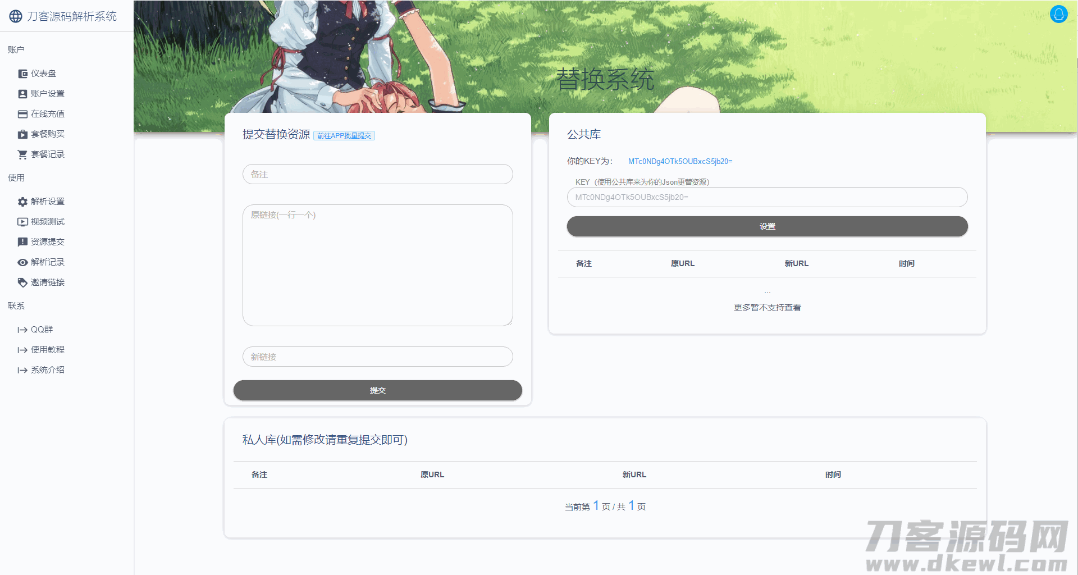This screenshot has width=1078, height=575.
Task: Click the 解析记录 eye icon
Action: pyautogui.click(x=22, y=262)
